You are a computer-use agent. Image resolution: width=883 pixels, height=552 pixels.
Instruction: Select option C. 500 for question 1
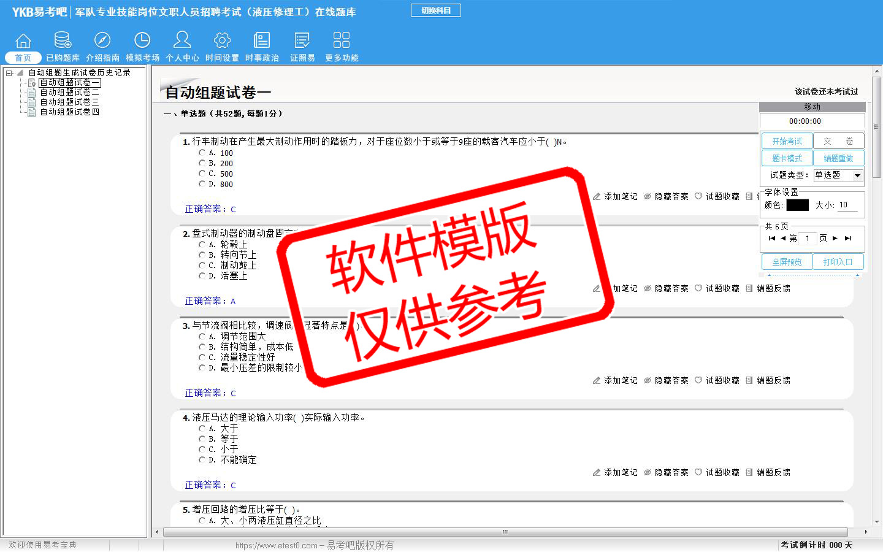tap(202, 174)
